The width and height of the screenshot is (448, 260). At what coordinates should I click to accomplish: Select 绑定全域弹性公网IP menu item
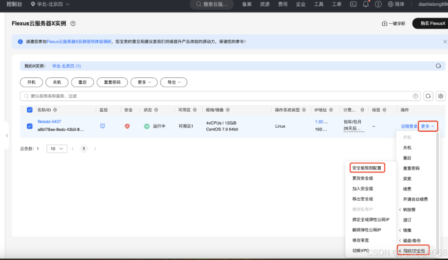[x=371, y=220]
